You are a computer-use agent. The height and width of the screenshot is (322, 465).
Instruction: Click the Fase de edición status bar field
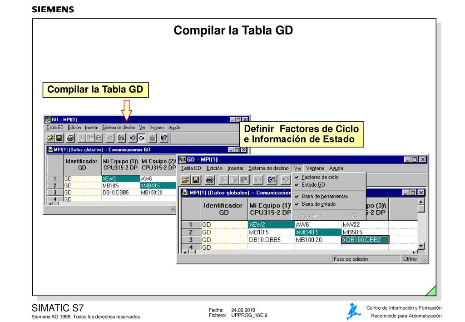click(366, 259)
